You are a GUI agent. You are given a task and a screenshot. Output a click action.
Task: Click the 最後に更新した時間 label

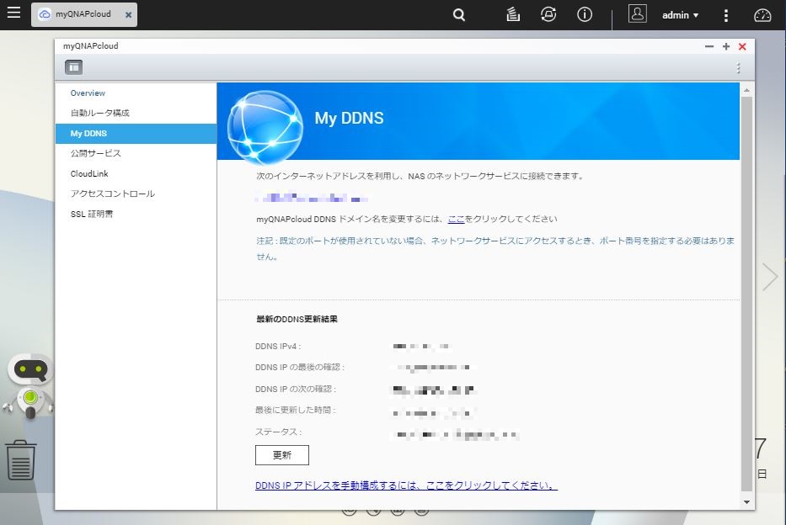(x=295, y=411)
